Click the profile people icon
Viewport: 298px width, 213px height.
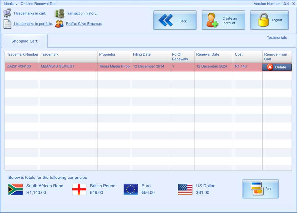coord(59,24)
